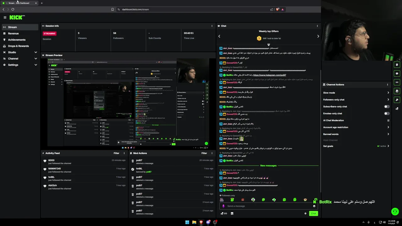Reload the dashboard page
The width and height of the screenshot is (402, 226).
[13, 9]
